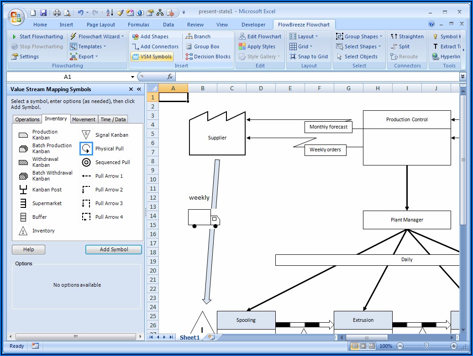Open the Page Layout ribbon tab

coord(101,25)
